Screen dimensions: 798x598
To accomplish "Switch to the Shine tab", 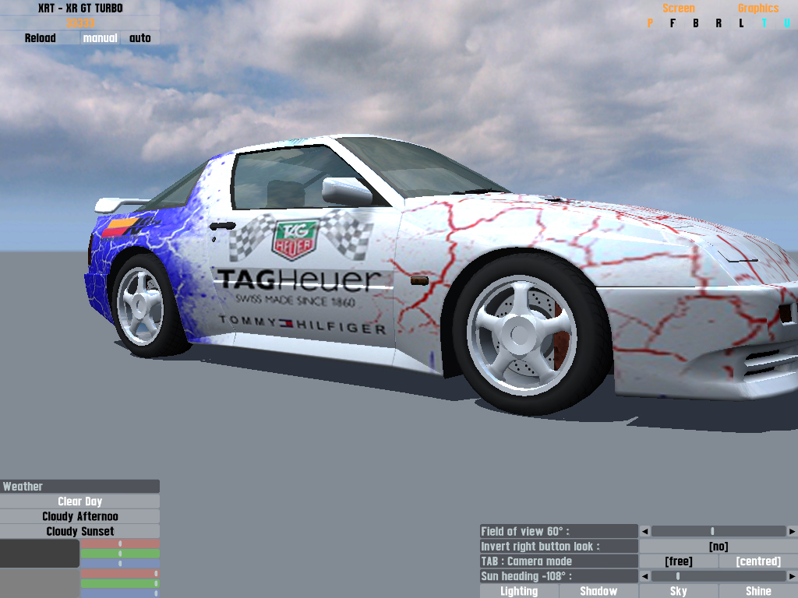I will [758, 591].
